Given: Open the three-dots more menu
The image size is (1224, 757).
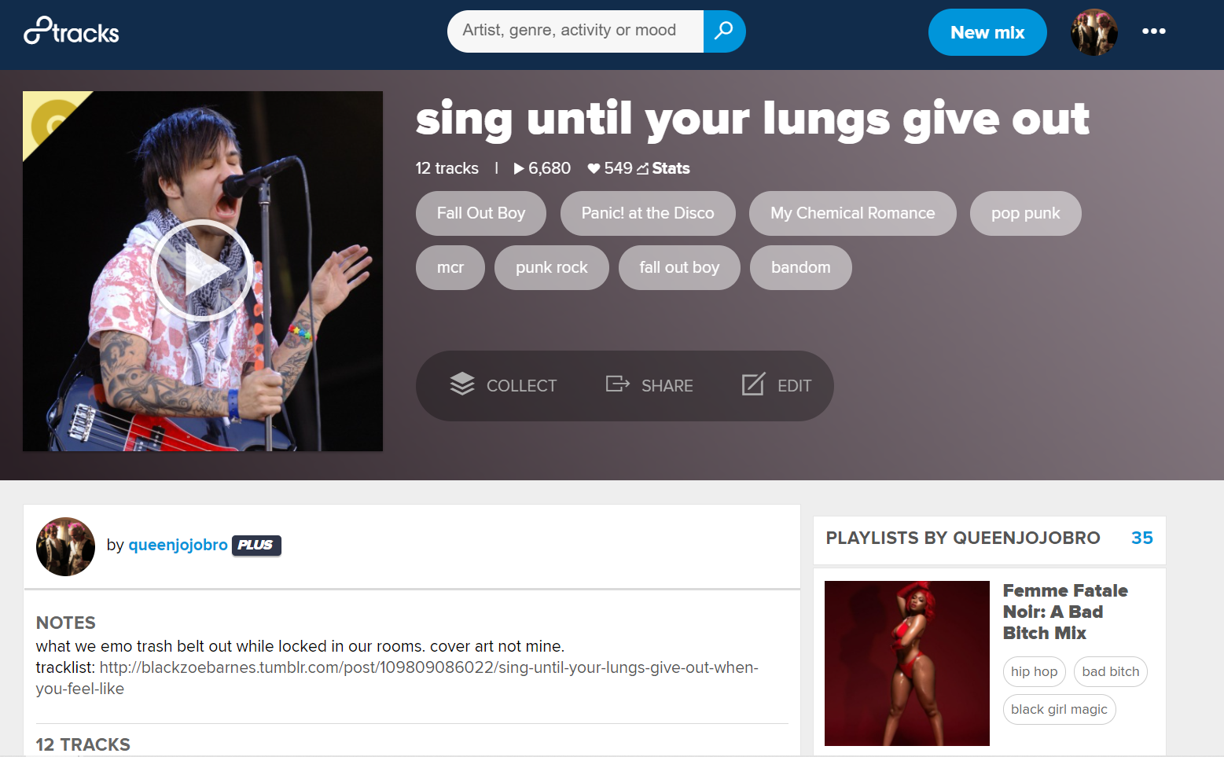Looking at the screenshot, I should click(1153, 31).
